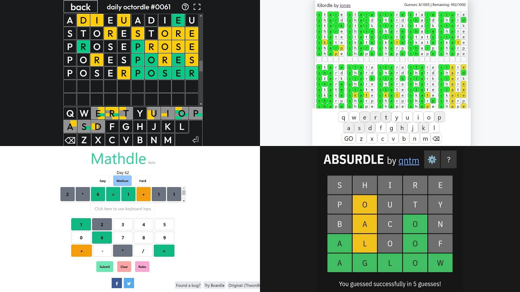Click the multiply operator button in Mathdle

(122, 251)
